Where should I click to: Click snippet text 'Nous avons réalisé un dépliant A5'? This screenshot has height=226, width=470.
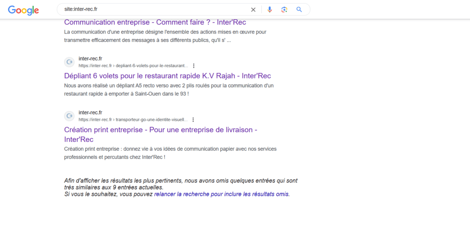coord(169,90)
